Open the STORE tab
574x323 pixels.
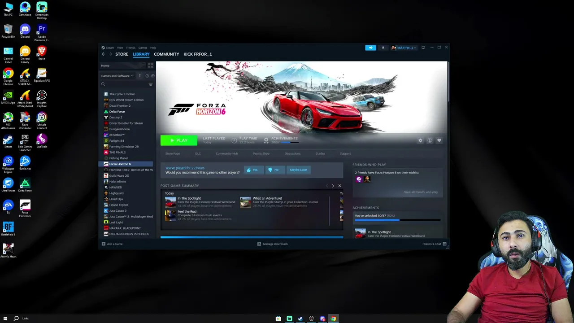(122, 54)
